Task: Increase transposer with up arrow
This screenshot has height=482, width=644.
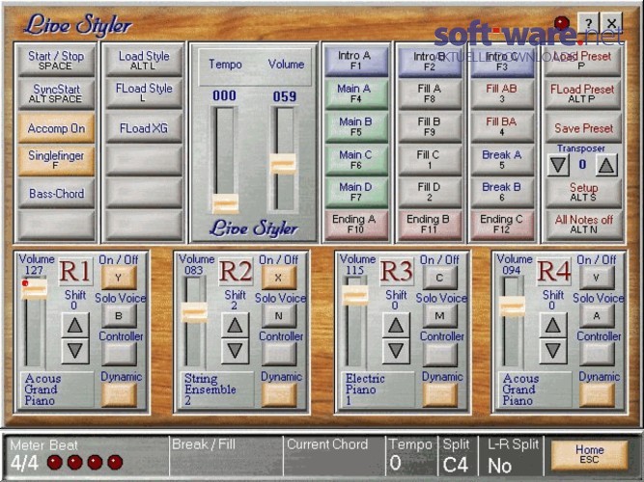Action: (x=606, y=165)
